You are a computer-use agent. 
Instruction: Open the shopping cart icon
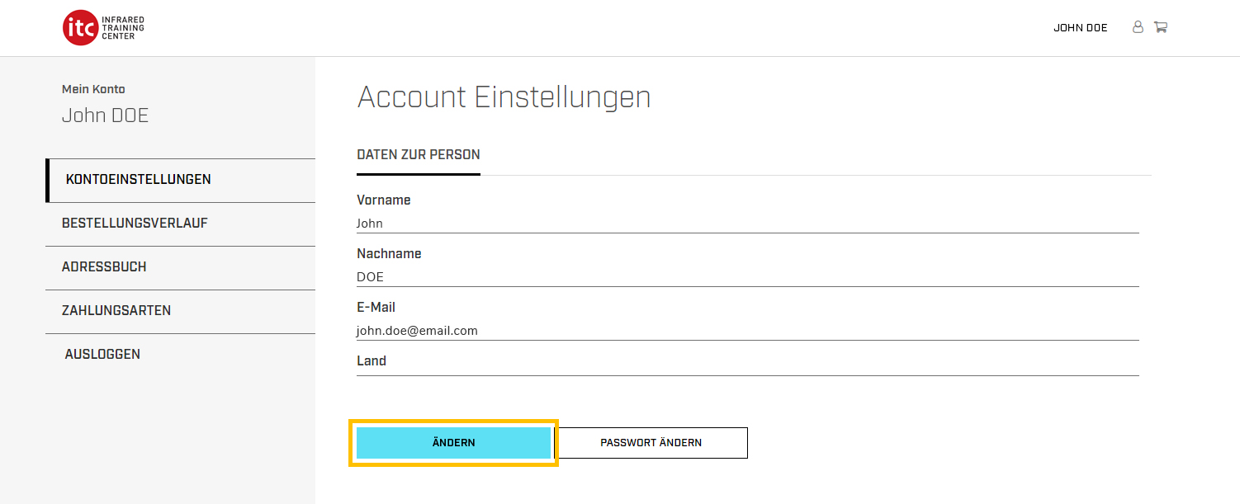click(1160, 27)
